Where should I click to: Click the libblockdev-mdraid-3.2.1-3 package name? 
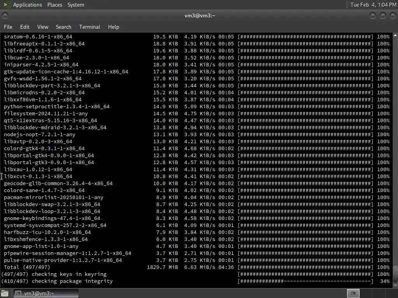55,127
